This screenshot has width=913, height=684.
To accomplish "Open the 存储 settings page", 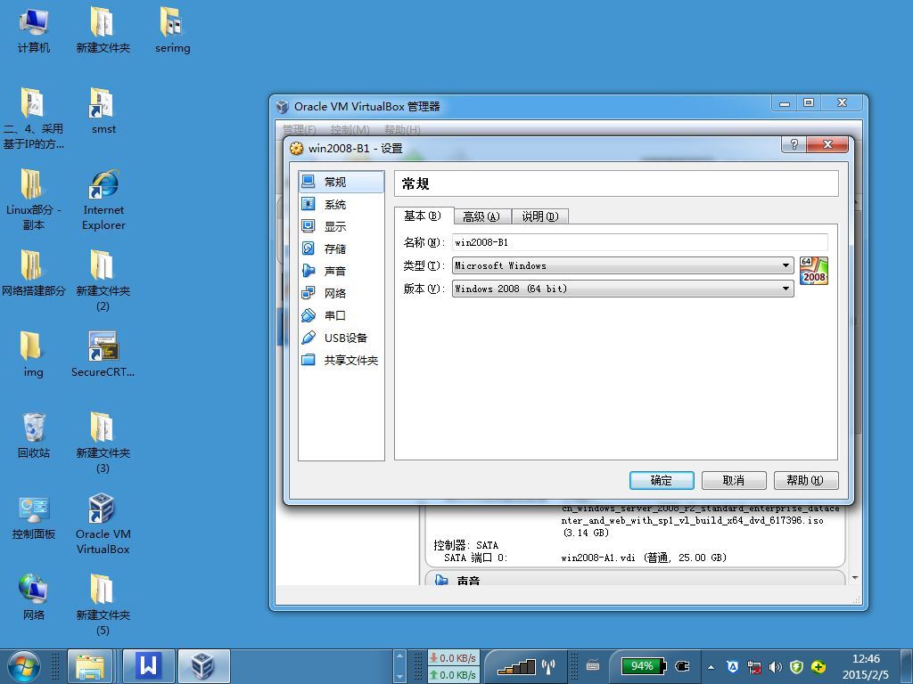I will pyautogui.click(x=341, y=249).
